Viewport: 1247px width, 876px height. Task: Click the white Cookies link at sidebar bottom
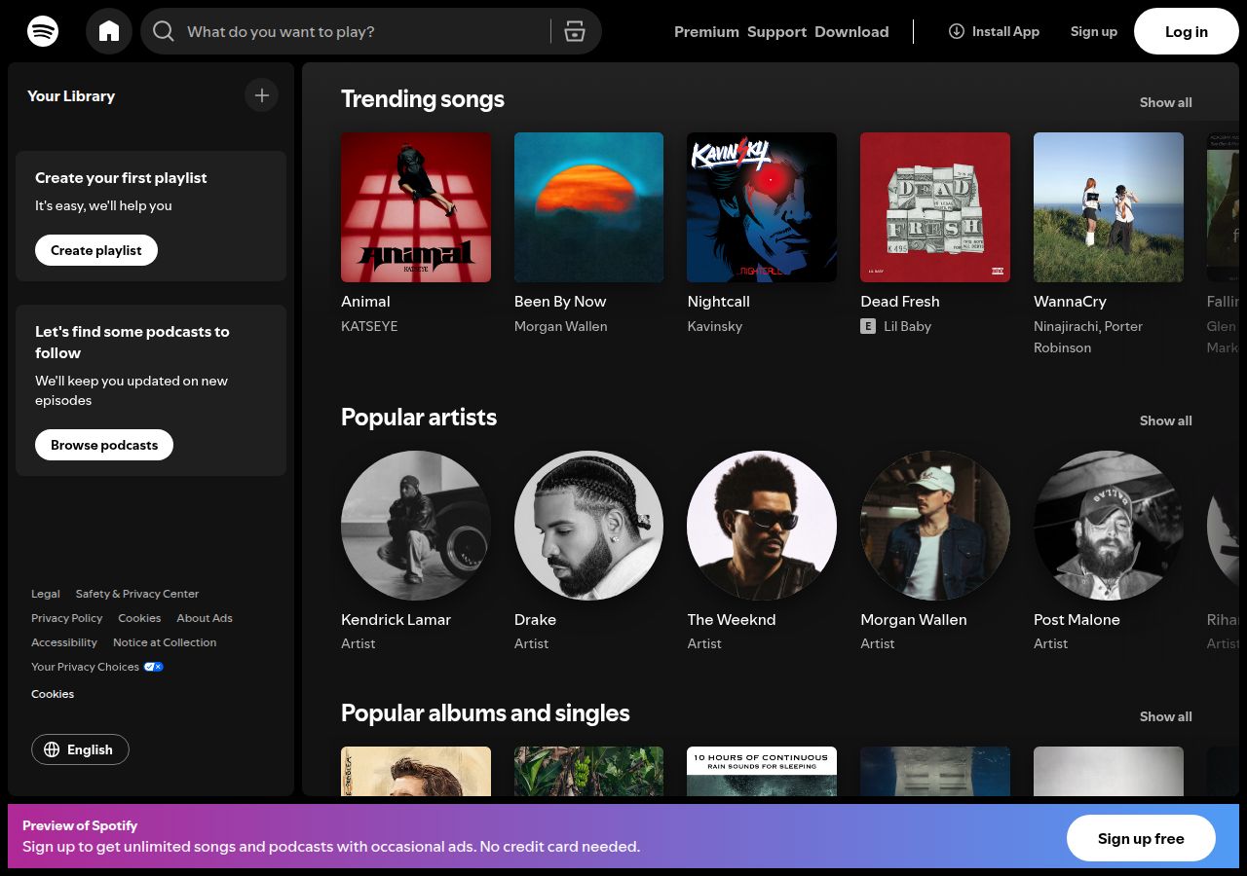coord(53,694)
